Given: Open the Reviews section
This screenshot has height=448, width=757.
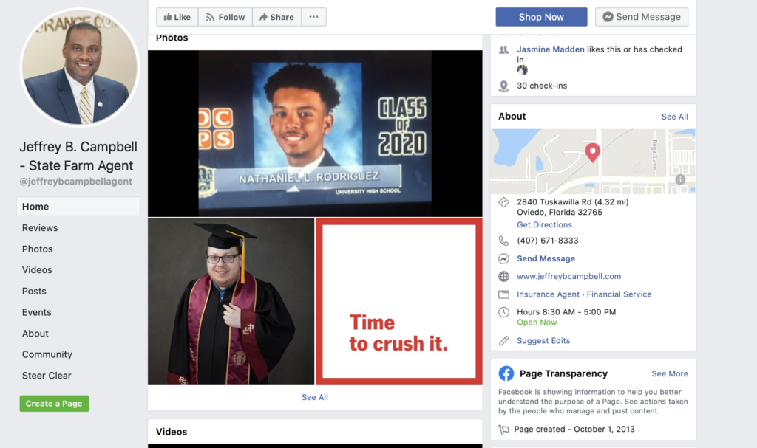Looking at the screenshot, I should tap(40, 227).
